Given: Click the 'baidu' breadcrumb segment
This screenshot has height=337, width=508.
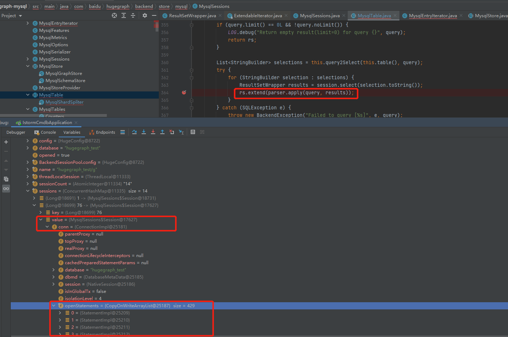Looking at the screenshot, I should coord(95,6).
